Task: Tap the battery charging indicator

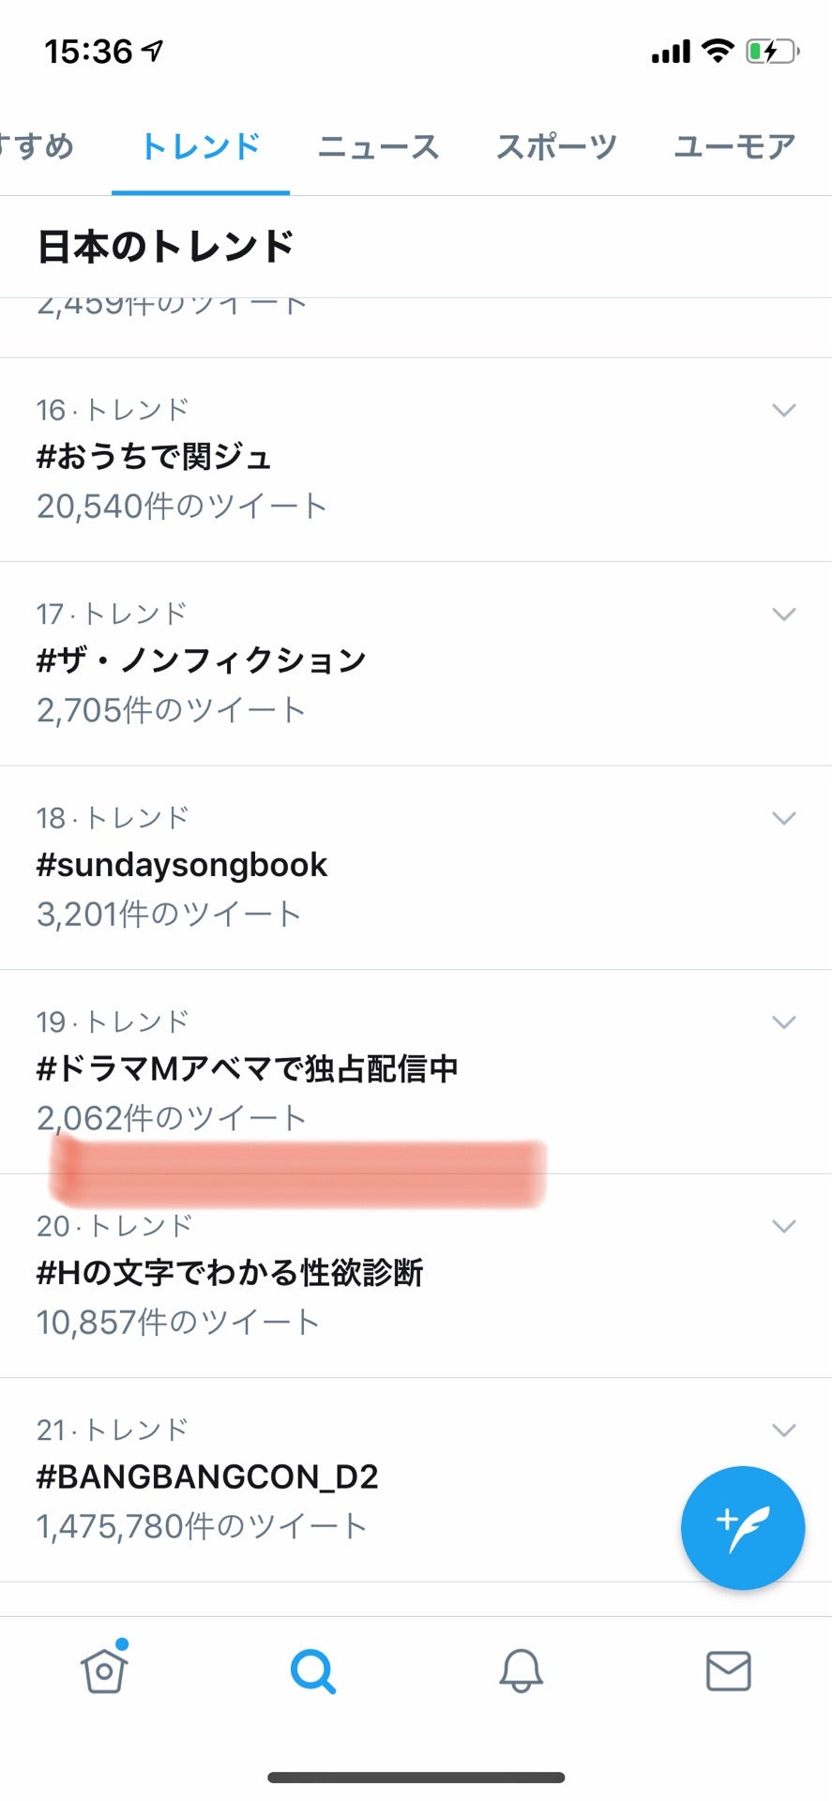Action: (x=771, y=52)
